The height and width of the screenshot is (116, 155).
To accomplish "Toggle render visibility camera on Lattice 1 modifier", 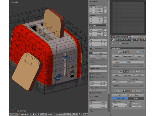I will click(x=124, y=72).
